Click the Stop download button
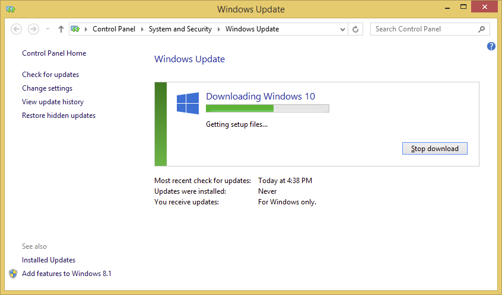 pos(435,149)
